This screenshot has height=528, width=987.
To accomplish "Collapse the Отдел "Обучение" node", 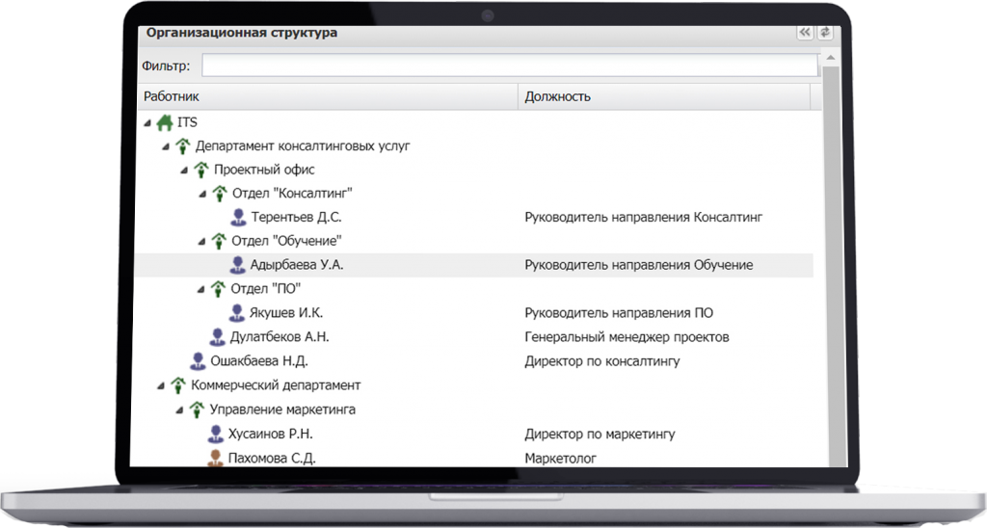I will 201,242.
